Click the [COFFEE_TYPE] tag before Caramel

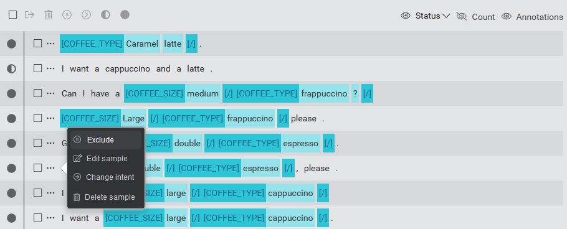[x=92, y=44]
